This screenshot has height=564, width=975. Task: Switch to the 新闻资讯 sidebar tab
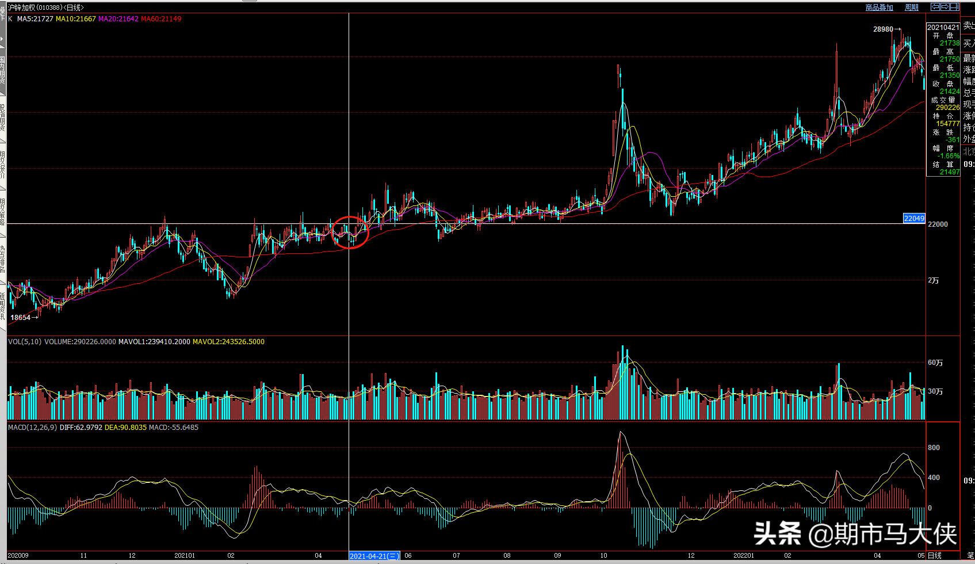[x=3, y=306]
